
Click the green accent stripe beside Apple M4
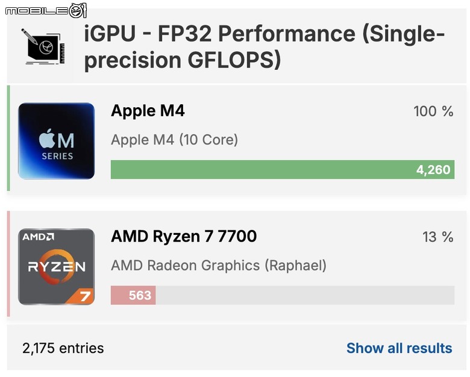tap(8, 138)
